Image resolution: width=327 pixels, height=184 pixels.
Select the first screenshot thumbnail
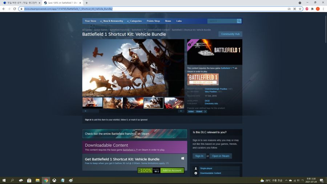(92, 103)
